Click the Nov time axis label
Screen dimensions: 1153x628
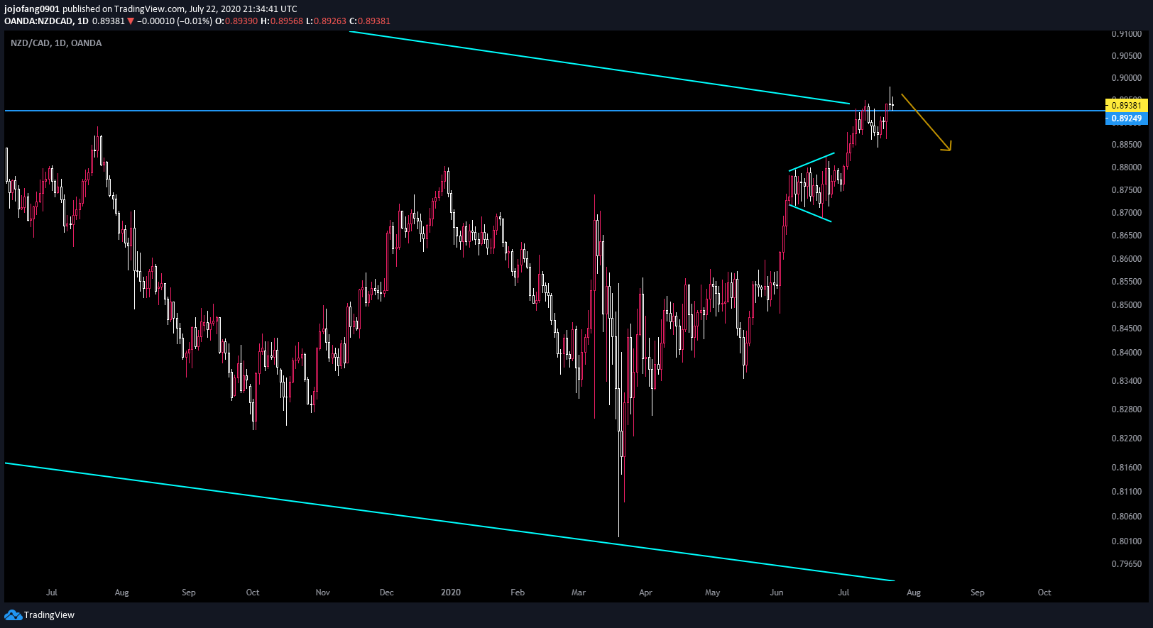tap(323, 593)
